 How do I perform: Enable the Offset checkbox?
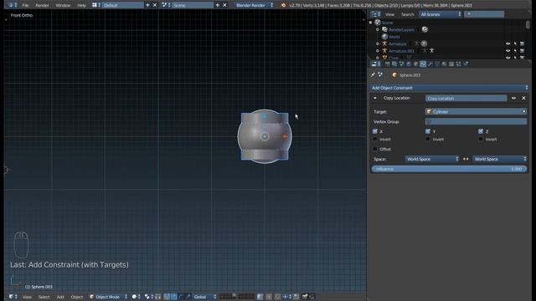click(375, 149)
